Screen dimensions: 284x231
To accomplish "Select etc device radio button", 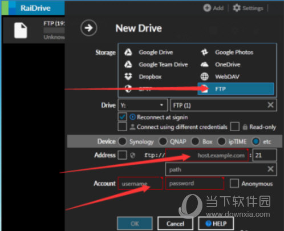I will 255,141.
